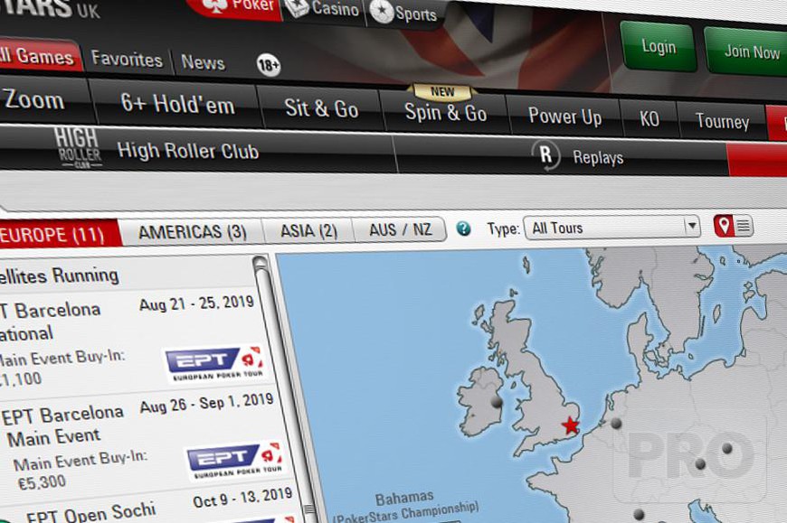Open the Casino section icon

(297, 7)
